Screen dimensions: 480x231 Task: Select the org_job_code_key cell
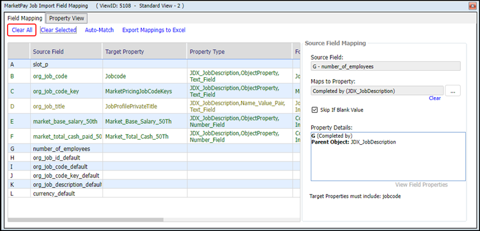pyautogui.click(x=66, y=91)
